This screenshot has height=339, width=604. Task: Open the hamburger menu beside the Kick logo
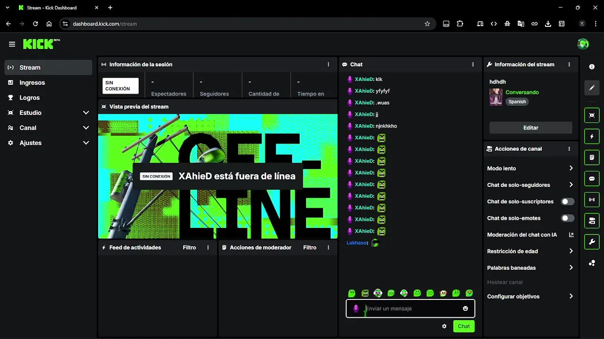pos(12,44)
